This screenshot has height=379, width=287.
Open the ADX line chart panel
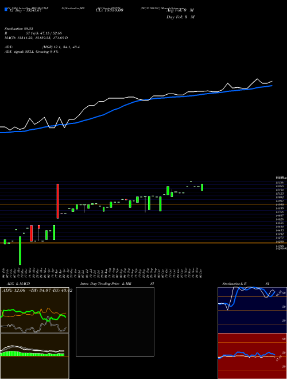coord(34,310)
